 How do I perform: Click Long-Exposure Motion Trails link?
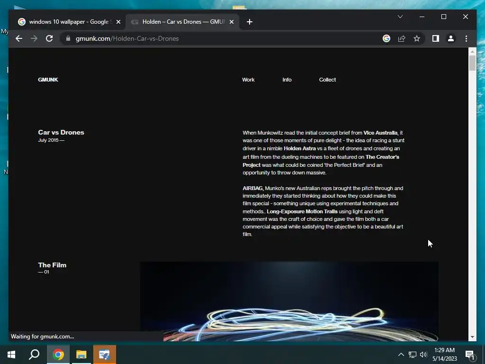click(x=302, y=211)
